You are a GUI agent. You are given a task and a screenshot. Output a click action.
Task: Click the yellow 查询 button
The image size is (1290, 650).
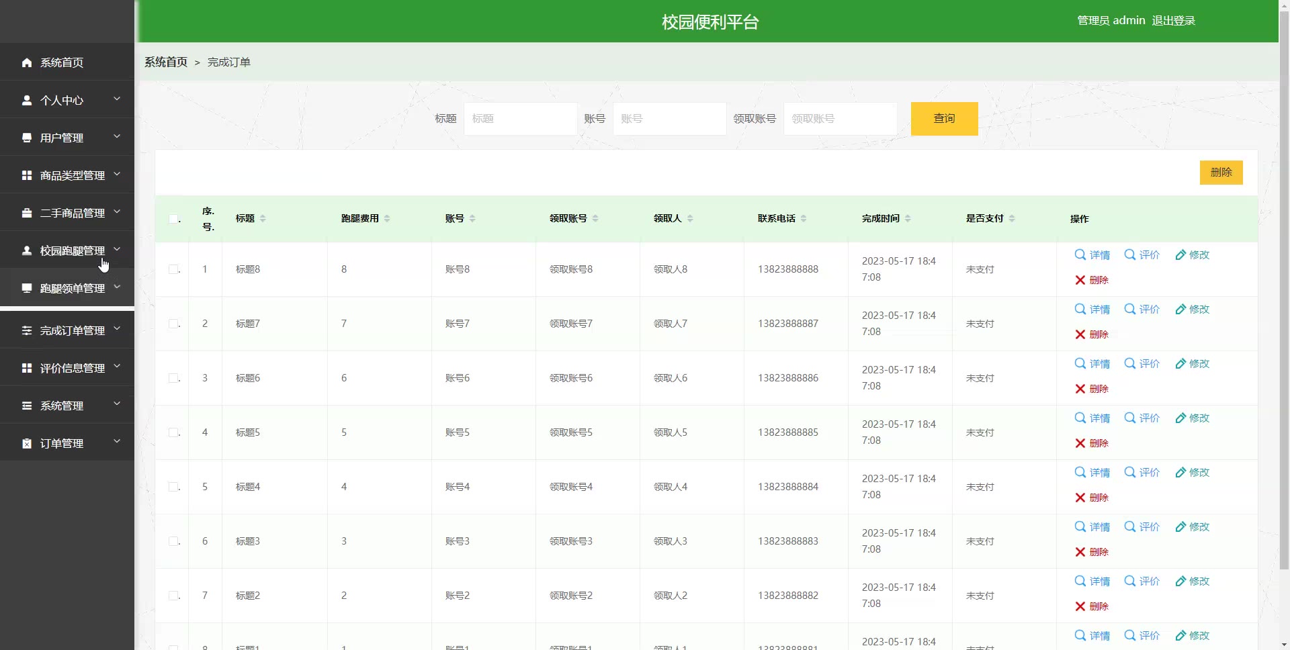(x=944, y=119)
